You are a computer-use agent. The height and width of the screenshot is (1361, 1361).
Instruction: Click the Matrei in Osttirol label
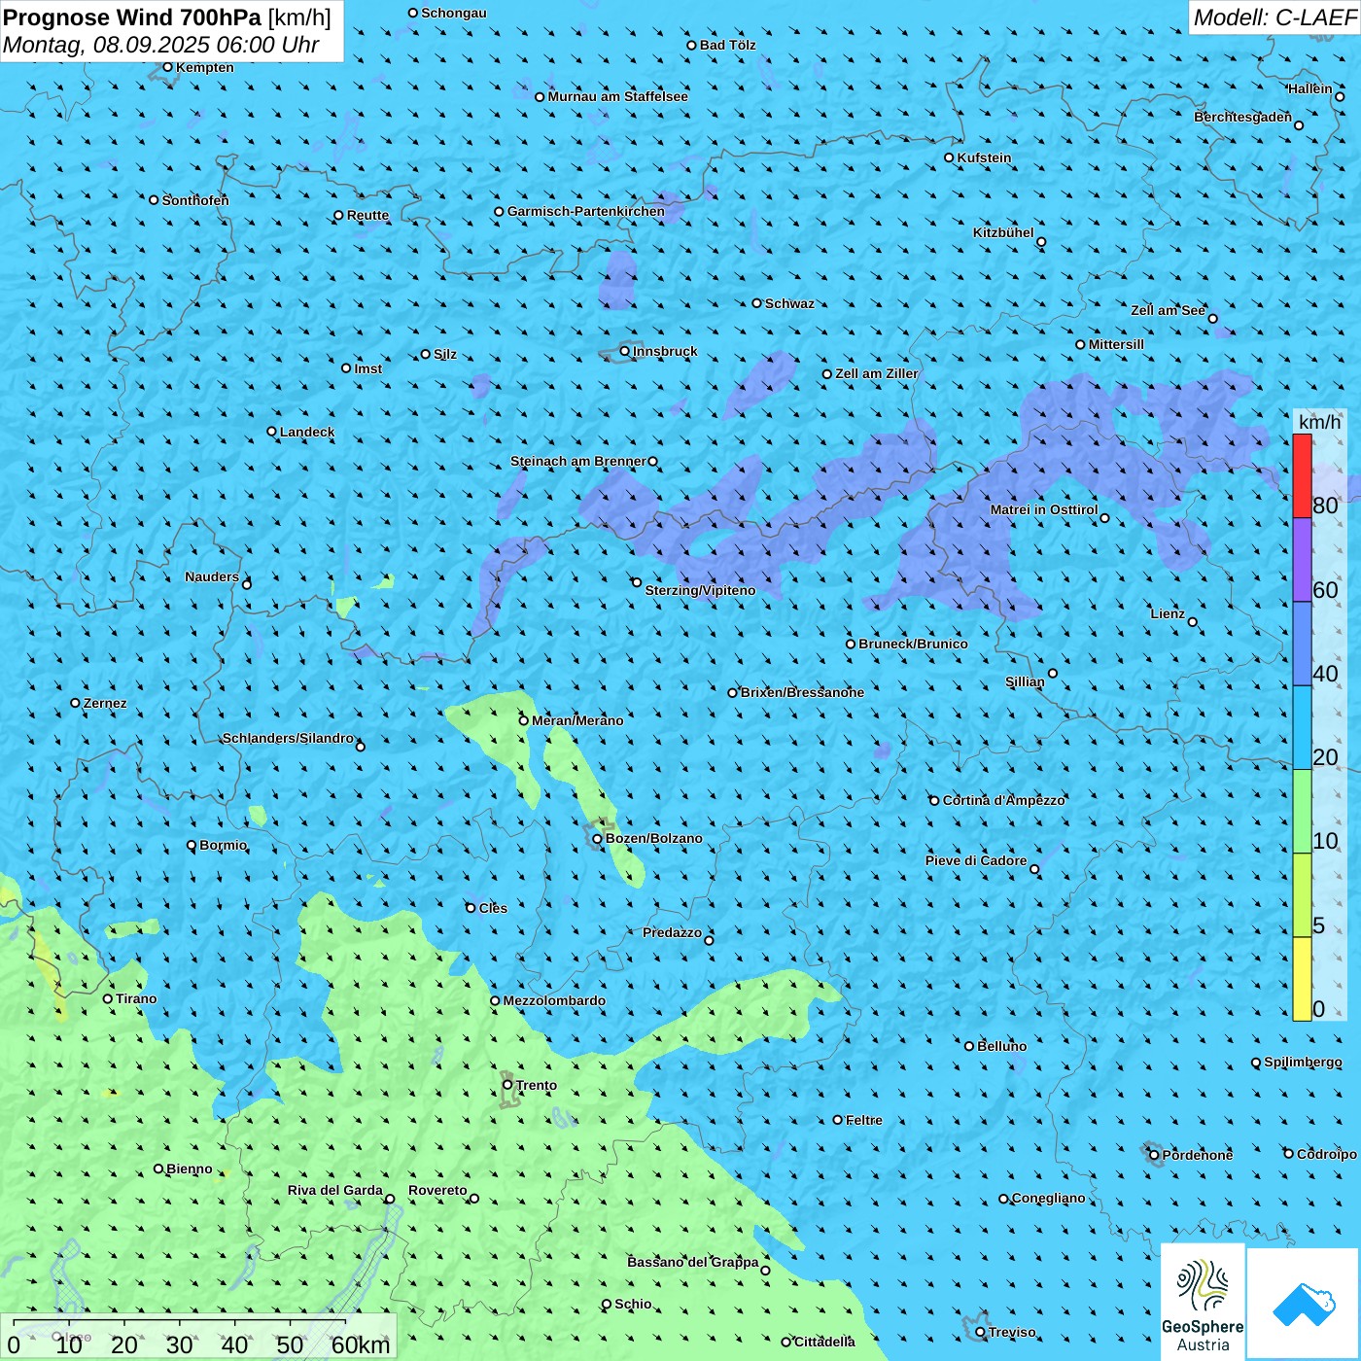pyautogui.click(x=1044, y=509)
